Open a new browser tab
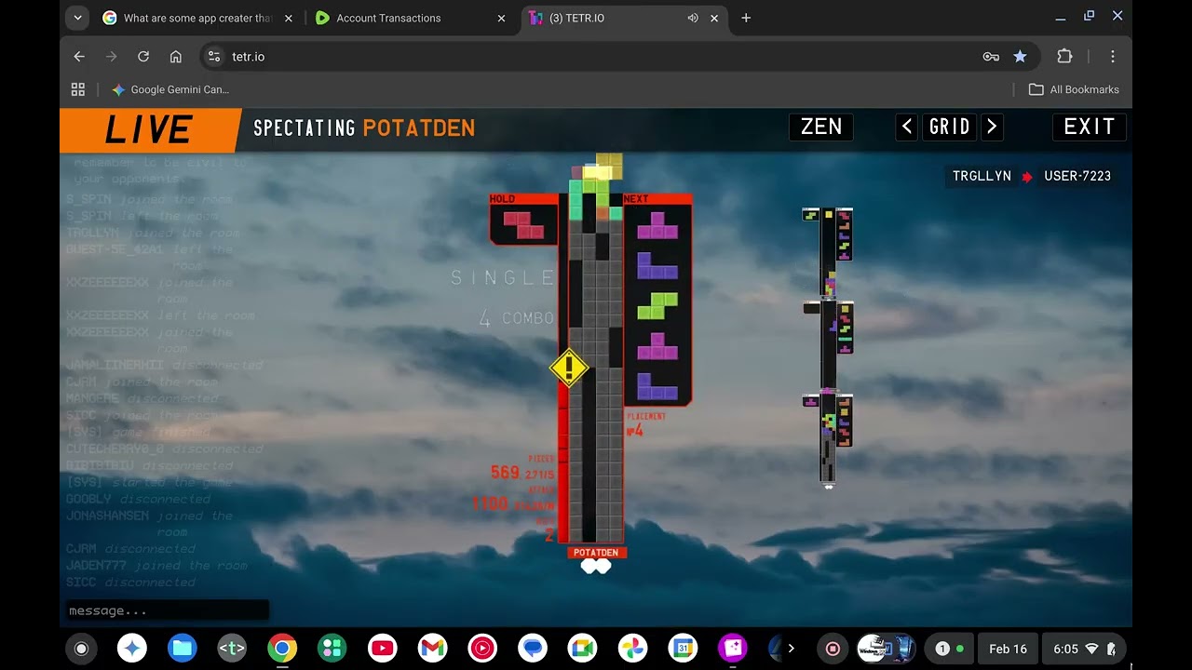Screen dimensions: 1192x670 (746, 18)
